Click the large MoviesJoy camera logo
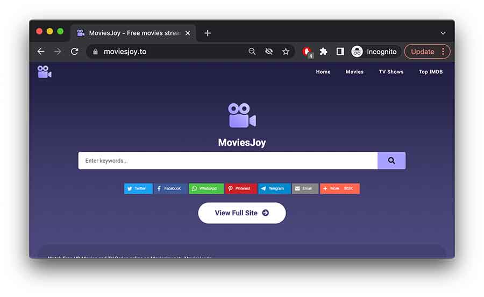484x297 pixels. click(x=242, y=116)
